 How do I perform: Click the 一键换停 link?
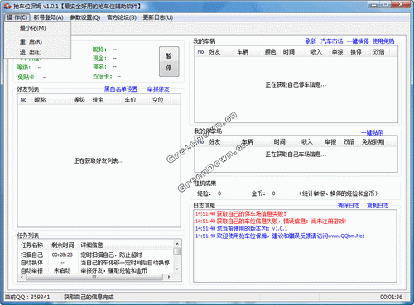click(x=358, y=41)
